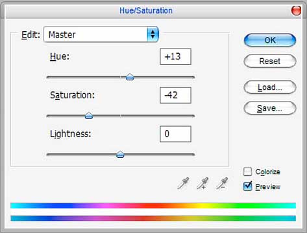Click the red close button in title bar

pos(296,10)
